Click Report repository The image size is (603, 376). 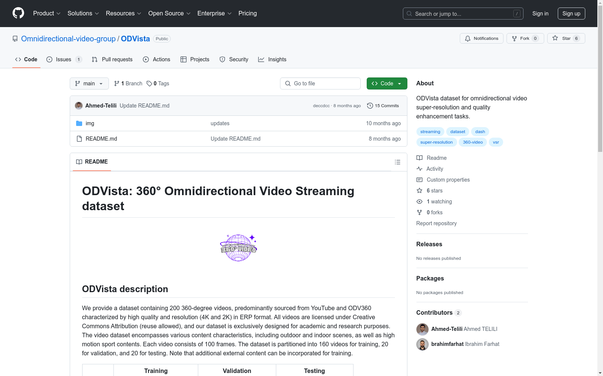pyautogui.click(x=436, y=223)
